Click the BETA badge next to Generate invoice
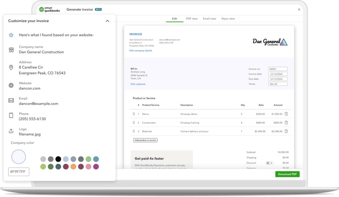This screenshot has width=339, height=197. click(98, 10)
